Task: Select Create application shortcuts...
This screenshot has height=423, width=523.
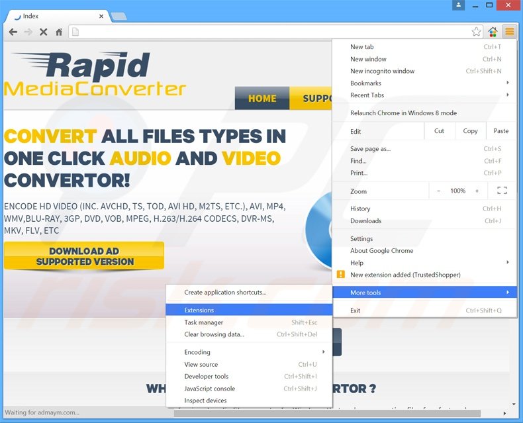Action: coord(249,292)
